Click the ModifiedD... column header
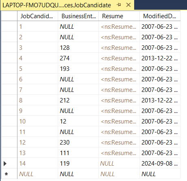This screenshot has height=181, width=187. 160,16
